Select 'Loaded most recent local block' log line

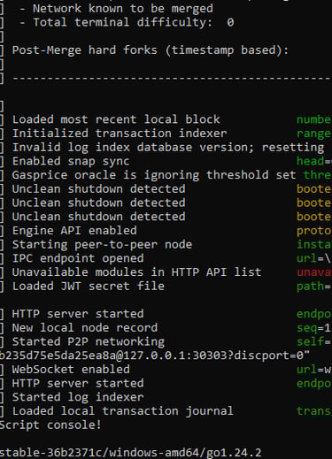pos(116,119)
